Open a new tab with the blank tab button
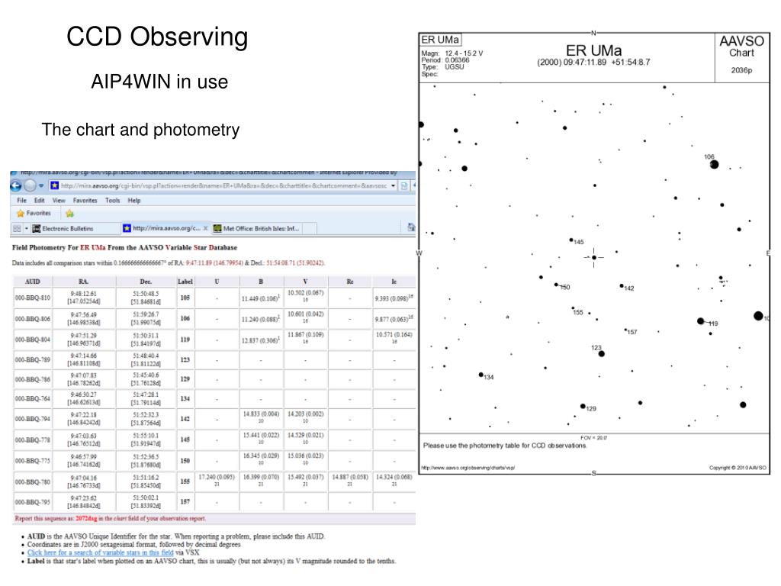This screenshot has width=781, height=586. pos(310,229)
